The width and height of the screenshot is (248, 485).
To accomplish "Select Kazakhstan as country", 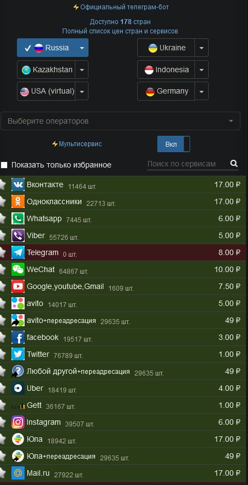I will 46,70.
